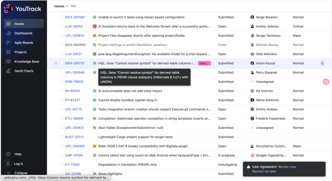
Task: Open issue link LLM-29704
Action: (x=74, y=27)
